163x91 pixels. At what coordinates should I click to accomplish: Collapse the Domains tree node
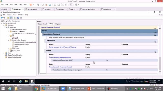4,25
